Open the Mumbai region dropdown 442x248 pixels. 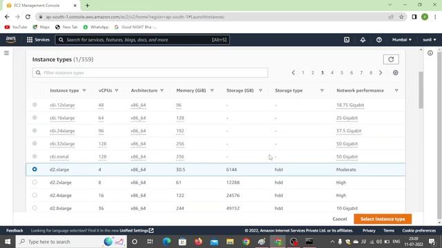[402, 40]
